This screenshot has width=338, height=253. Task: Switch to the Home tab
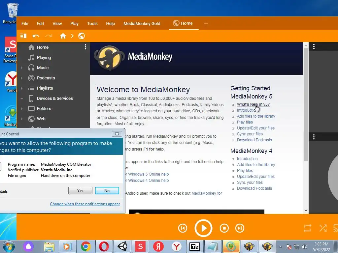click(x=183, y=23)
